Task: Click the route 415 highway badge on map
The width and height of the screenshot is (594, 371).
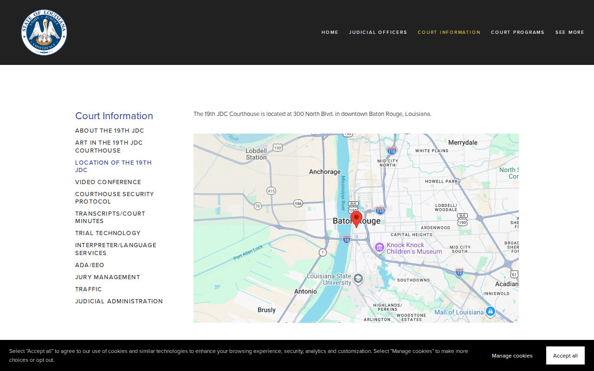Action: point(271,191)
